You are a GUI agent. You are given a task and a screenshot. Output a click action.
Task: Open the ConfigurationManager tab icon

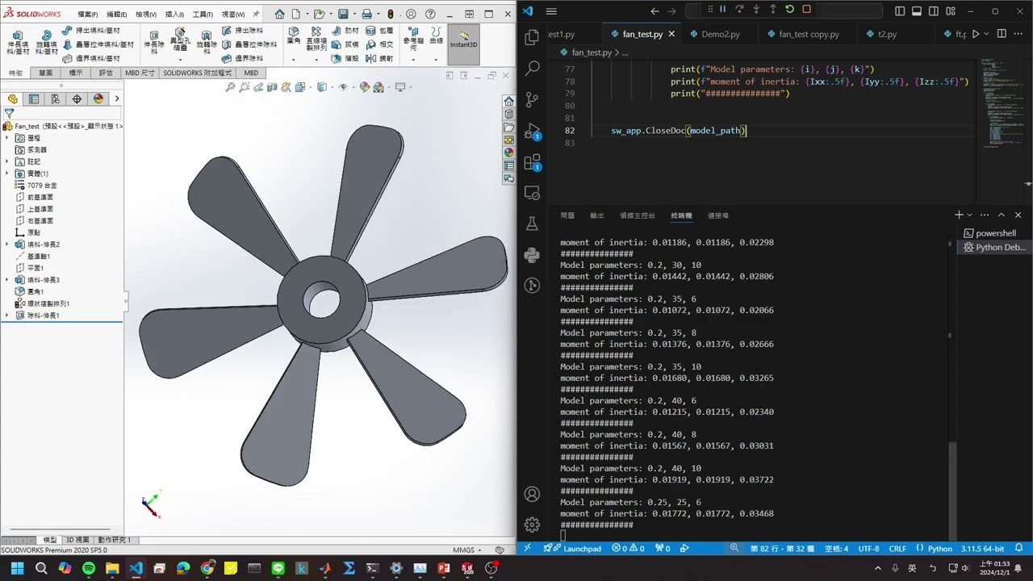[55, 98]
